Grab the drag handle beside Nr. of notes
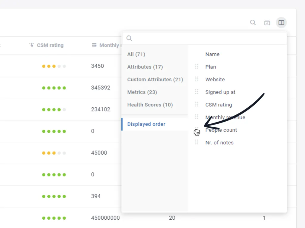The image size is (305, 228). 197,142
